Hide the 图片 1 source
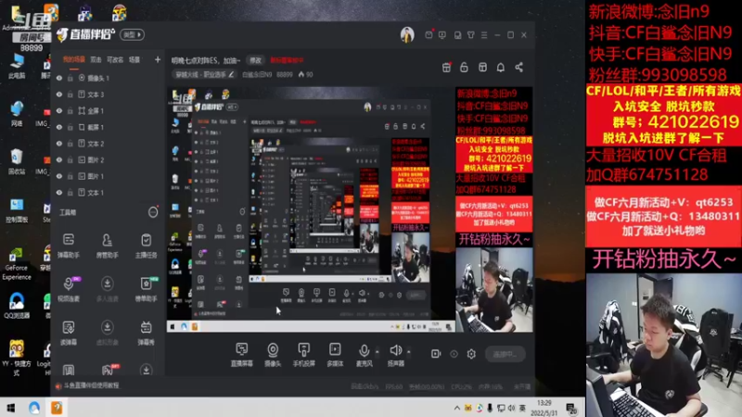742x417 pixels. 59,176
